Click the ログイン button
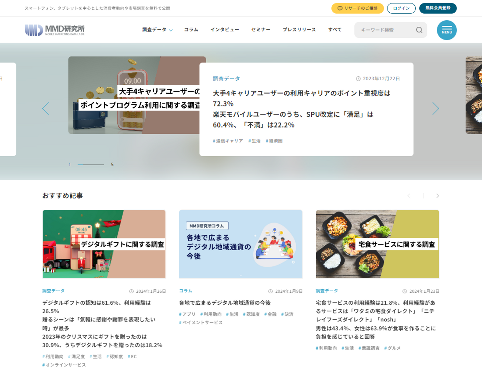 click(x=401, y=8)
